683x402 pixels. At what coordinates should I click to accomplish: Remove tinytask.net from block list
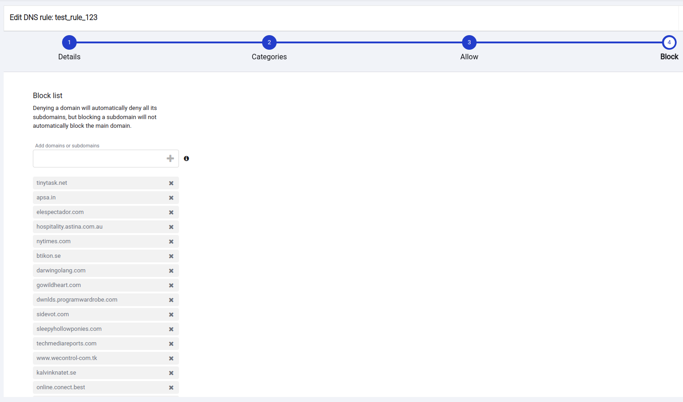171,183
